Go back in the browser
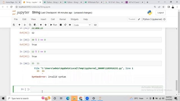 coord(3,7)
